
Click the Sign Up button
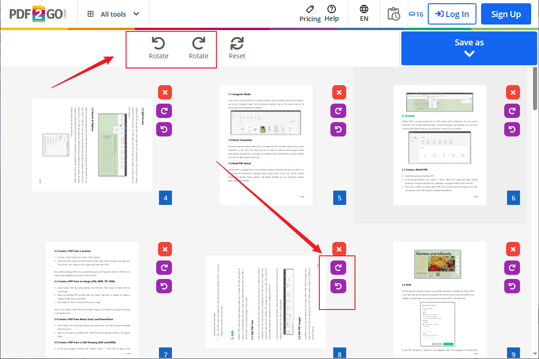tap(506, 14)
